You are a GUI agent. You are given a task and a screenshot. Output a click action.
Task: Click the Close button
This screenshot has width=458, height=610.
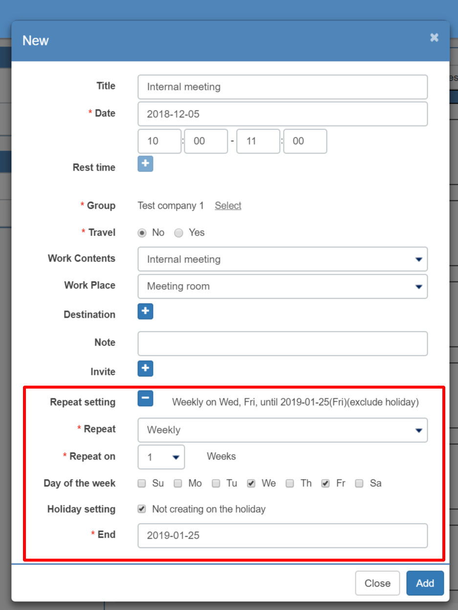click(377, 583)
